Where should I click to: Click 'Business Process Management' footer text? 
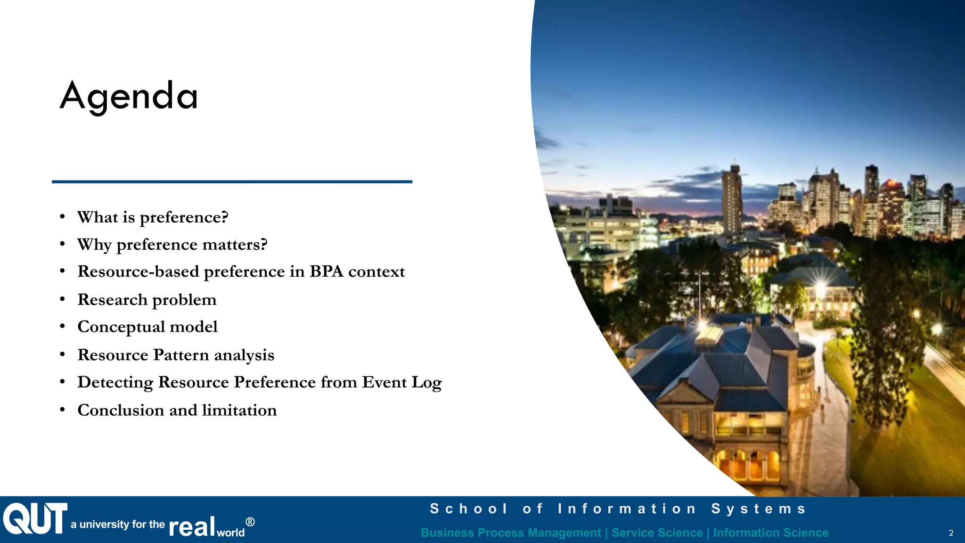click(511, 533)
